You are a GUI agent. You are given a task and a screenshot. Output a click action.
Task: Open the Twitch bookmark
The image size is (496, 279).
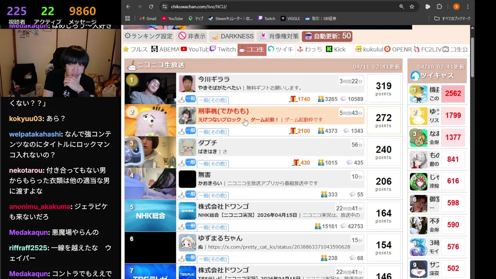[x=267, y=18]
